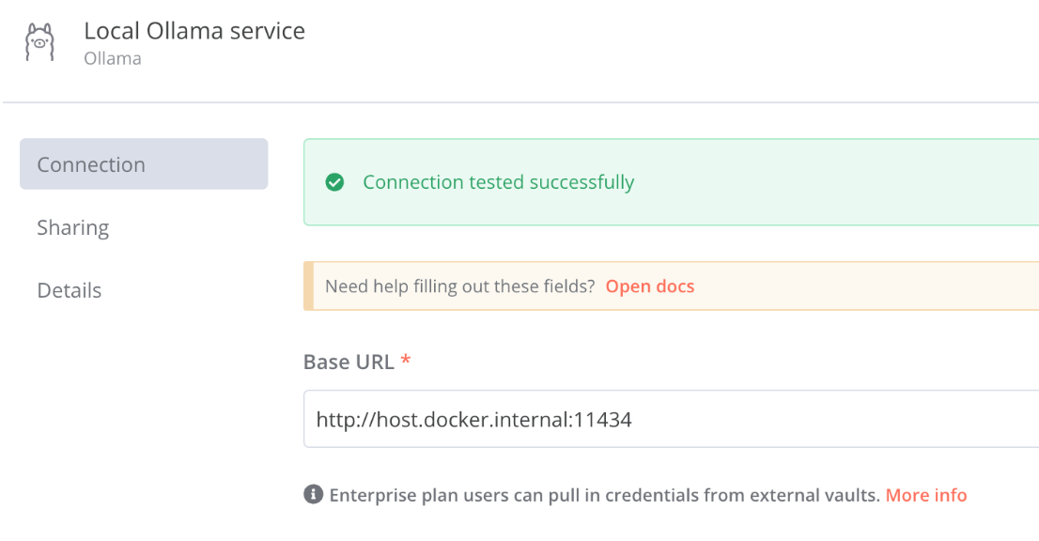The width and height of the screenshot is (1039, 541).
Task: Click the 'Ollama' subtitle text
Action: [113, 58]
